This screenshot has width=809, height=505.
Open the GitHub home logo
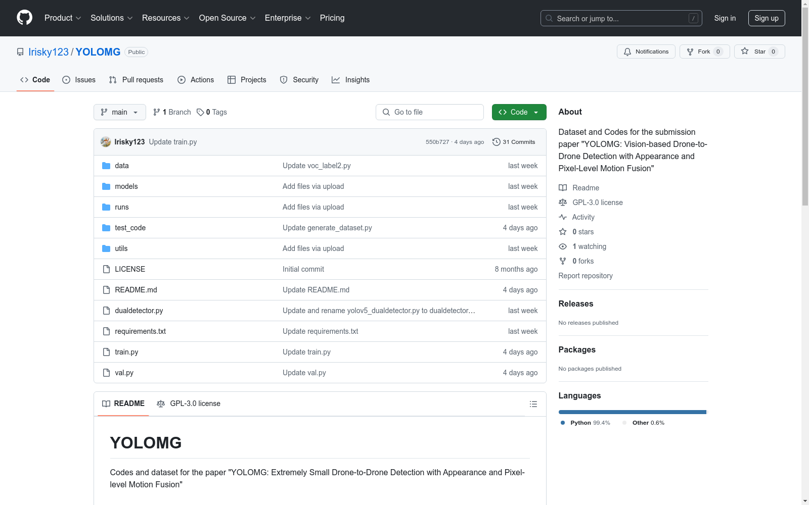(24, 18)
